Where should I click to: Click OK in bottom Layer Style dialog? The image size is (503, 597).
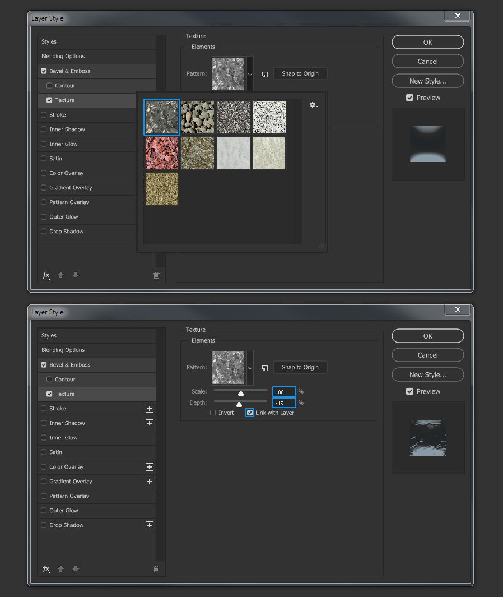coord(428,336)
